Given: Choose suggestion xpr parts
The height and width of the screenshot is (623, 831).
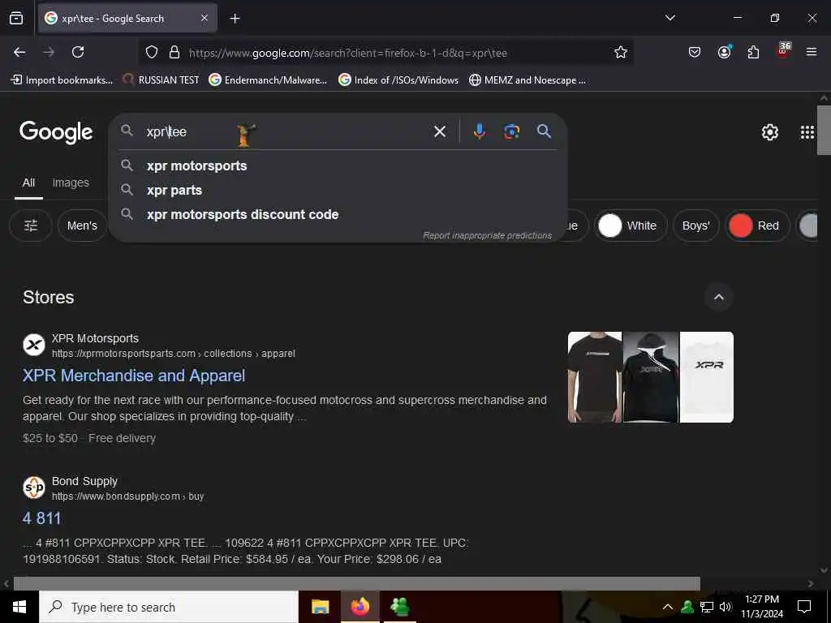Looking at the screenshot, I should click(338, 190).
